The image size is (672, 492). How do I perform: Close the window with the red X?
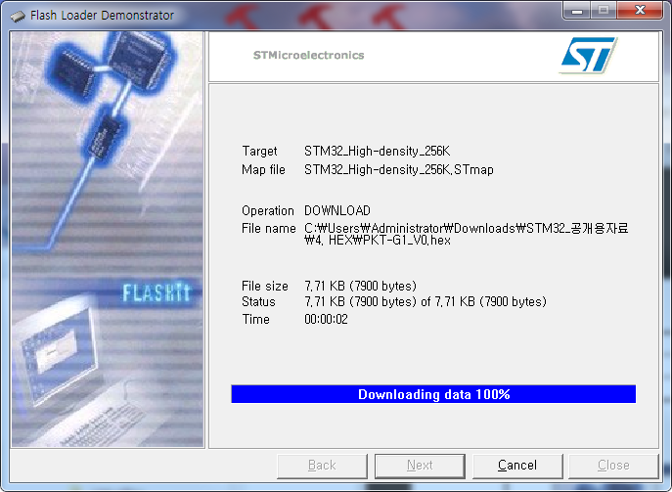pyautogui.click(x=640, y=11)
